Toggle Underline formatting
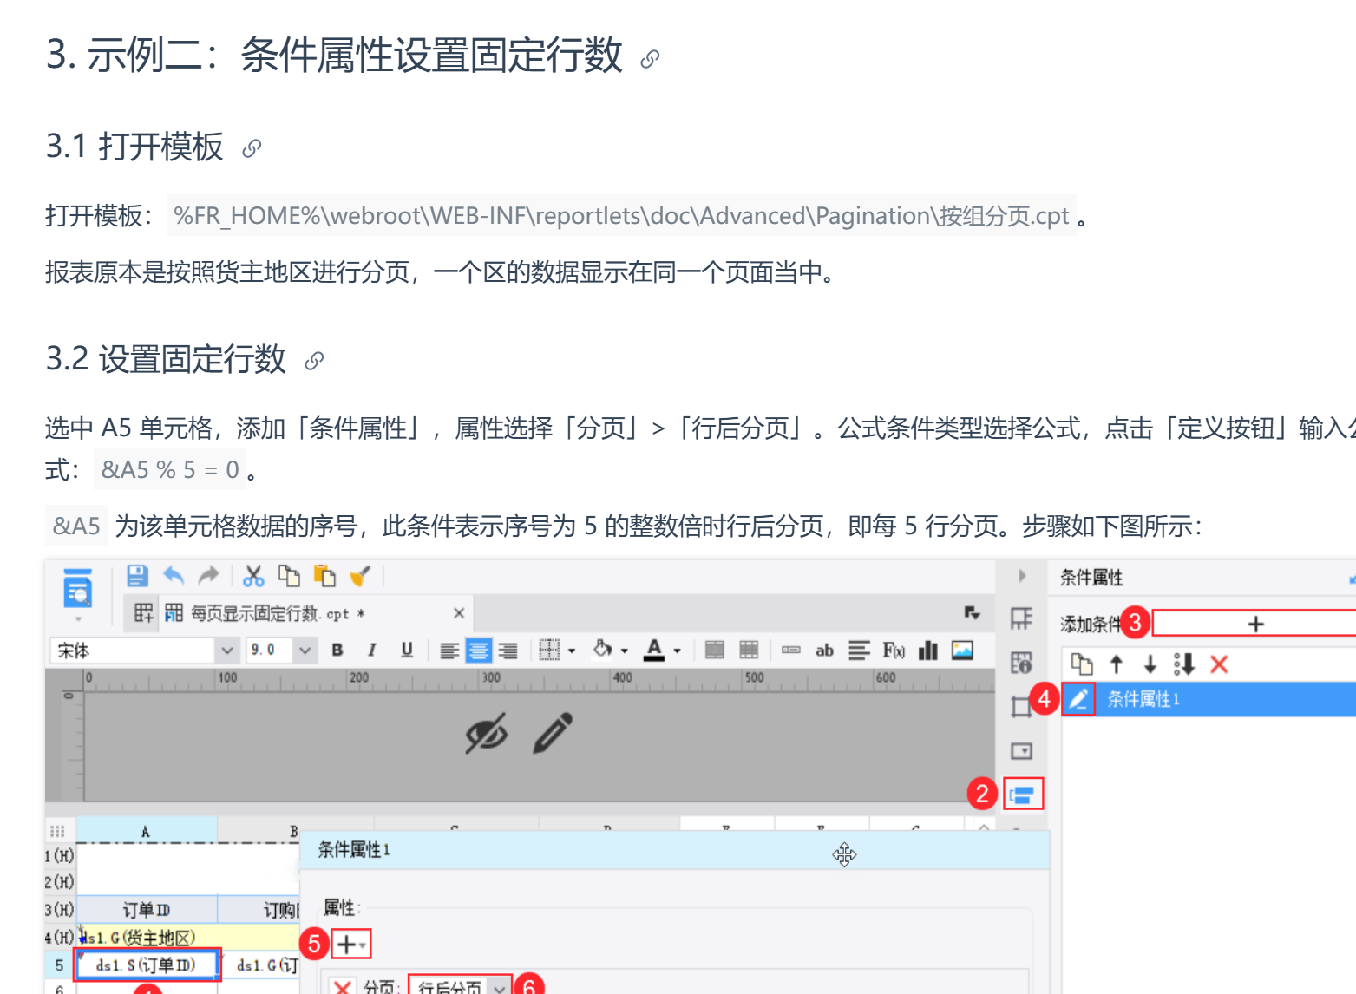This screenshot has width=1356, height=994. pos(407,650)
